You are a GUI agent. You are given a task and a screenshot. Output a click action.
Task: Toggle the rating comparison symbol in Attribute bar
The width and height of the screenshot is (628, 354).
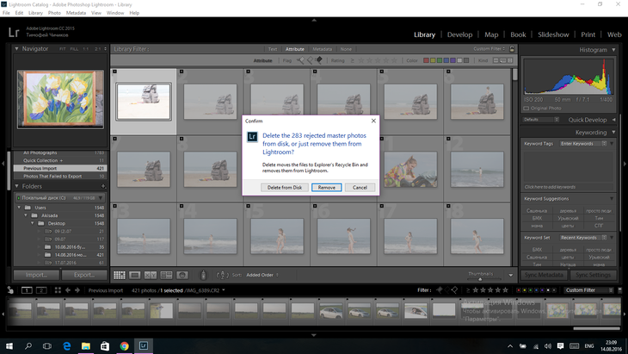(x=353, y=60)
